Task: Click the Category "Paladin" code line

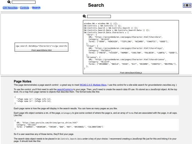Action: click(x=100, y=50)
